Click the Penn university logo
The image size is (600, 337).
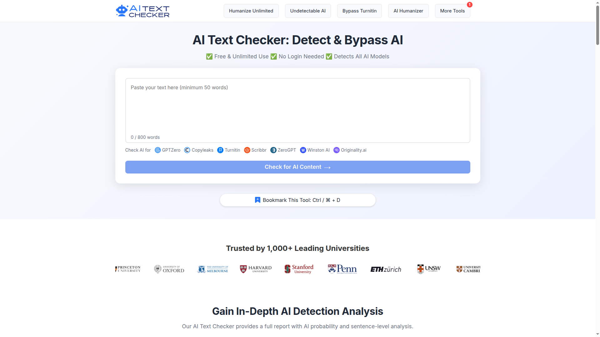click(x=342, y=269)
